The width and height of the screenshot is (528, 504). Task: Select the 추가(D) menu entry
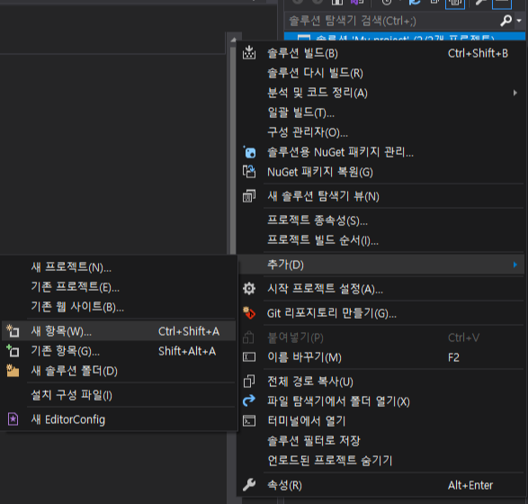tap(380, 265)
